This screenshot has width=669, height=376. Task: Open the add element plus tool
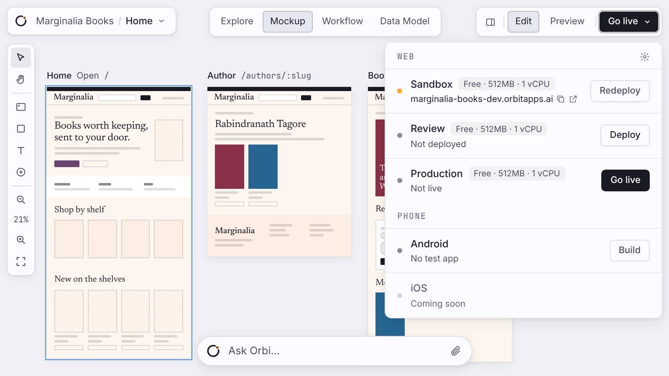[x=21, y=172]
